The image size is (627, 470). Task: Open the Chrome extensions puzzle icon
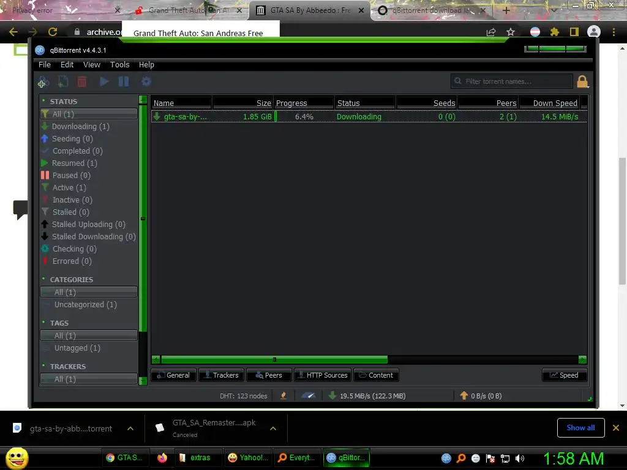click(555, 32)
